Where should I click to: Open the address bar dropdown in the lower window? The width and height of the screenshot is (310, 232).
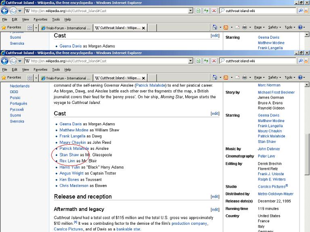coord(191,61)
